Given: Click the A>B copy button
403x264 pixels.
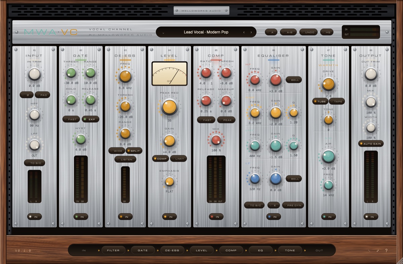Looking at the screenshot, I should pyautogui.click(x=288, y=32).
